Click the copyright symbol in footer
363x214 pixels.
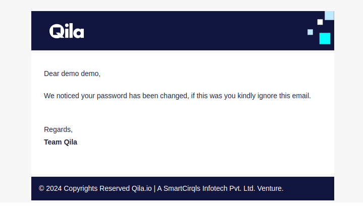click(41, 188)
